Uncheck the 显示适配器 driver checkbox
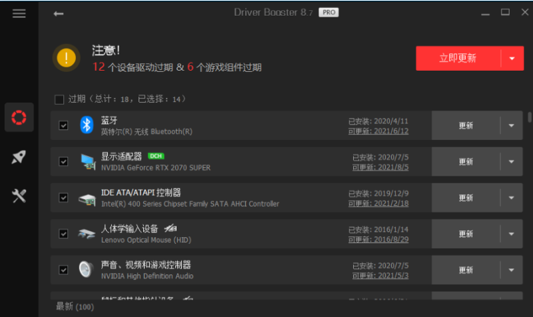 click(x=63, y=161)
